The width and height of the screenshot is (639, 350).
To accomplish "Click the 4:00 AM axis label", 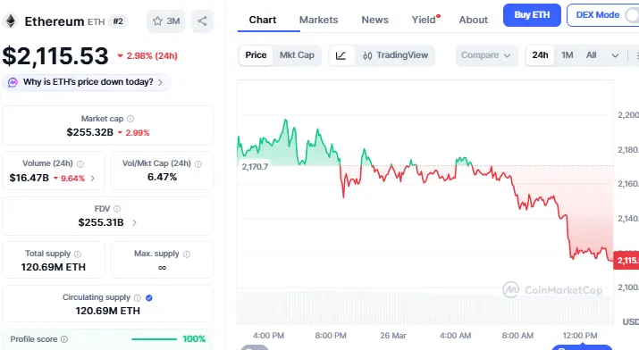I will (455, 336).
